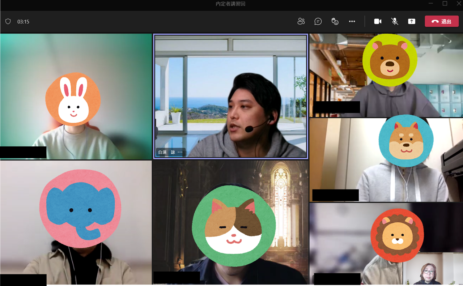Unmute the microphone
This screenshot has width=463, height=286.
coord(395,21)
